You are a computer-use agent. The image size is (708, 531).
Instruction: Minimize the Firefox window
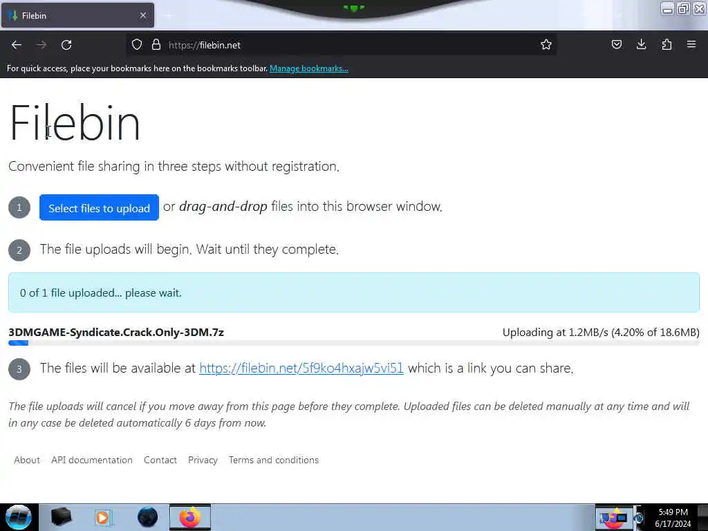(667, 8)
